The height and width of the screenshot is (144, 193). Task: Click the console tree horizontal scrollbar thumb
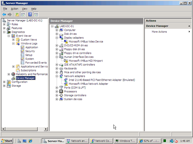pos(21,129)
